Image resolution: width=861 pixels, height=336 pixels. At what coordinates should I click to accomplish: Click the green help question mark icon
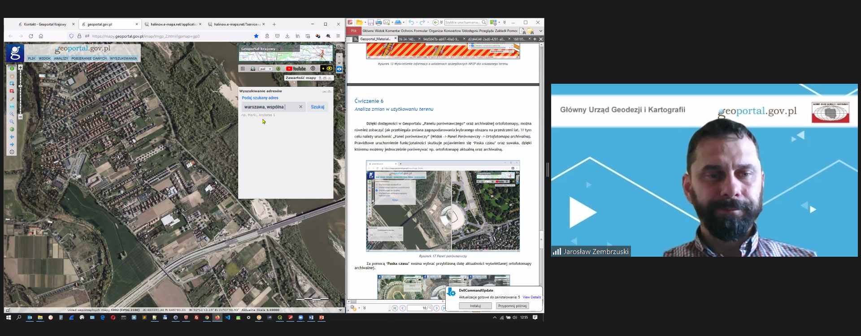[x=278, y=69]
